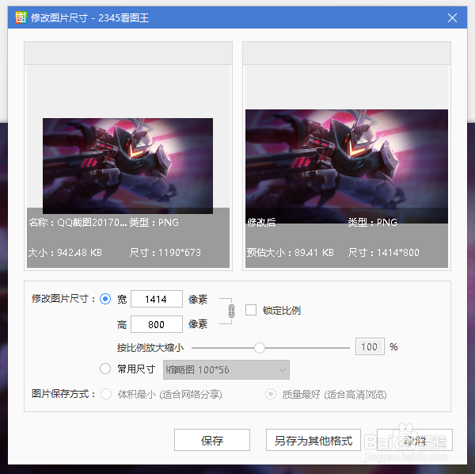Image resolution: width=475 pixels, height=474 pixels.
Task: Enable the 锁定比例 checkbox
Action: pyautogui.click(x=251, y=310)
